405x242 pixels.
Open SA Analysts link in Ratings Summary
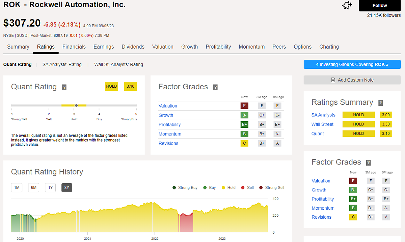tap(323, 115)
